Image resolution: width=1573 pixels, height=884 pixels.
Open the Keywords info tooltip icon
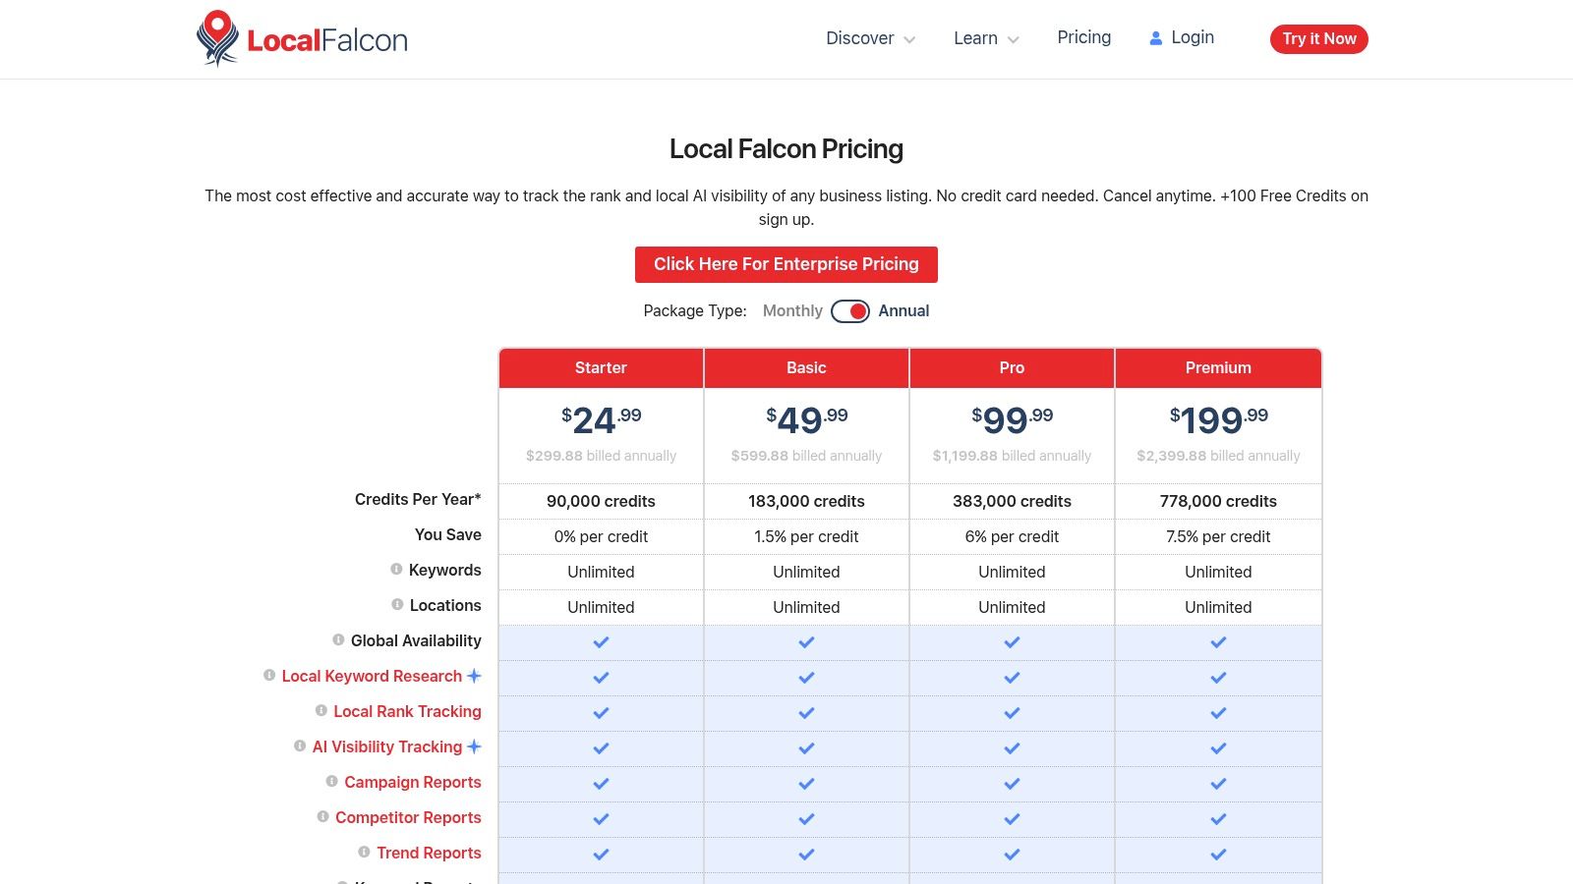click(x=398, y=570)
